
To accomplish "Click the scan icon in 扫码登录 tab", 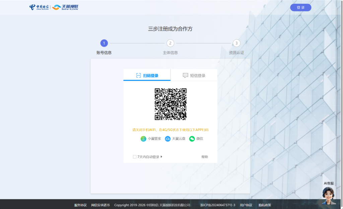I will click(x=138, y=75).
